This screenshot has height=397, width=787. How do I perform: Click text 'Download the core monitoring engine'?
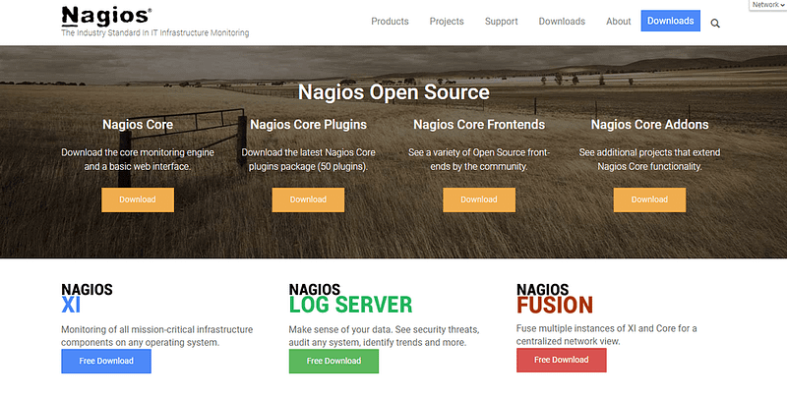pos(138,152)
